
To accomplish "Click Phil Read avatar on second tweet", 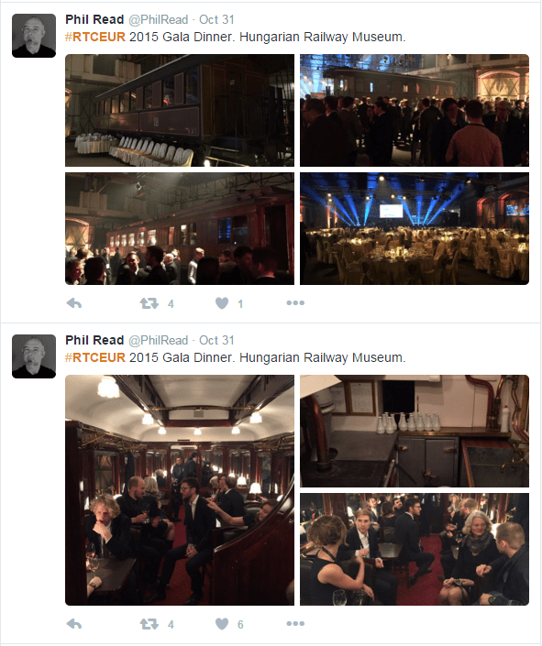I will (x=34, y=356).
